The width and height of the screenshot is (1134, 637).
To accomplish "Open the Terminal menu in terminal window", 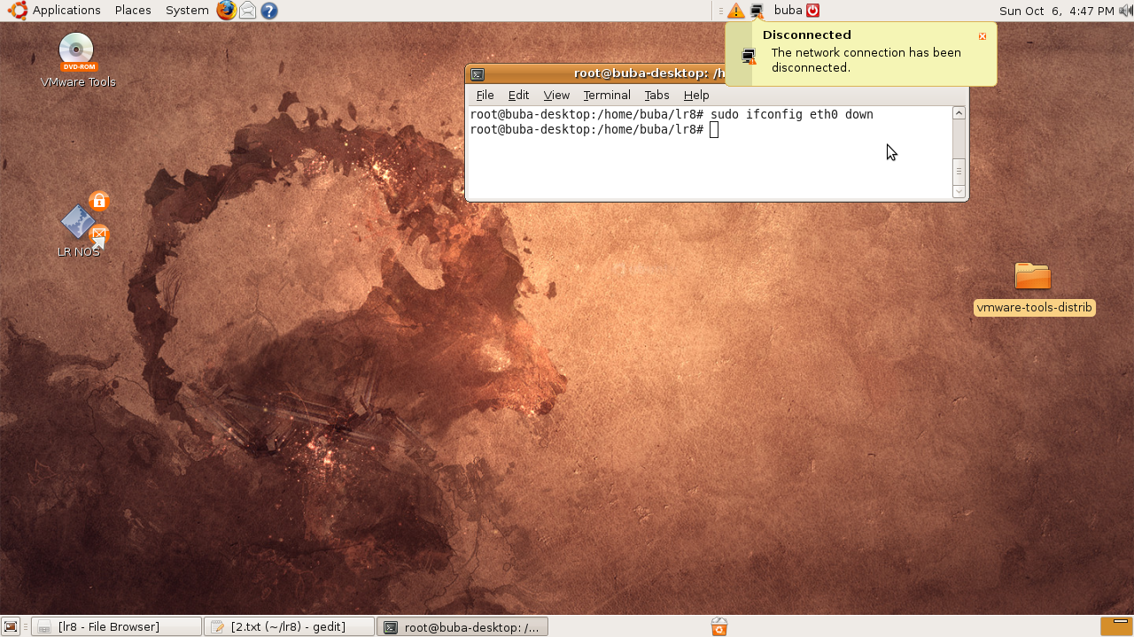I will coord(607,95).
